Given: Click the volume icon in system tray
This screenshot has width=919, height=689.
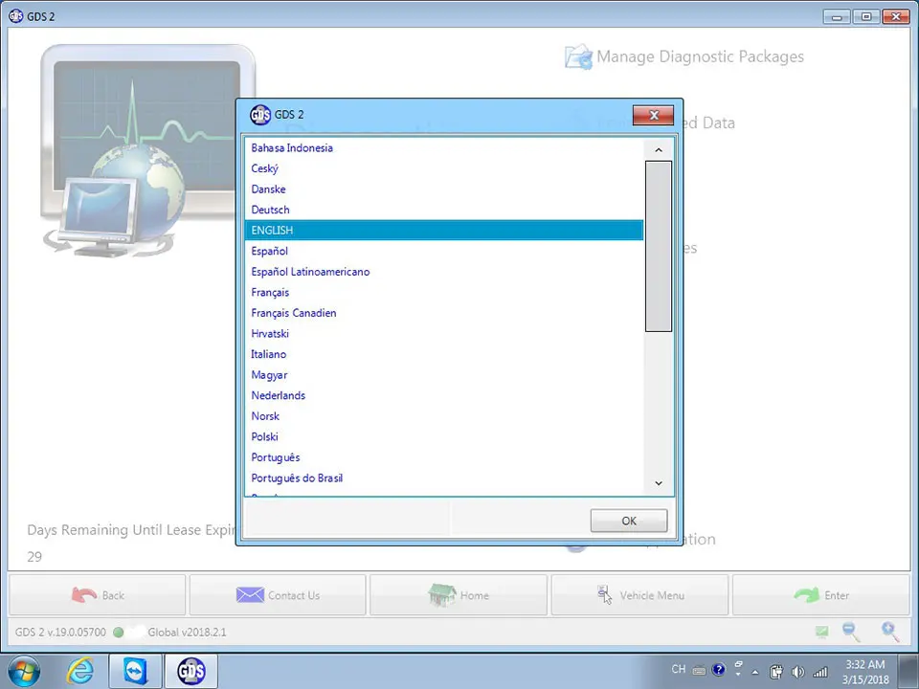Looking at the screenshot, I should [x=797, y=672].
